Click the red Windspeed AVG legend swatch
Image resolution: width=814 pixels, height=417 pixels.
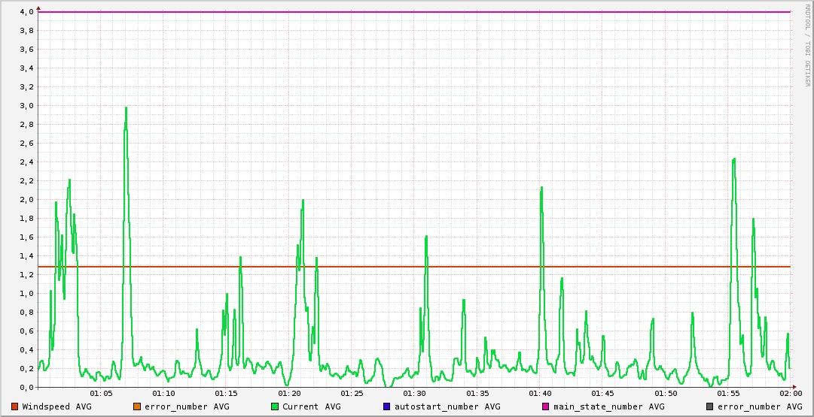coord(14,406)
